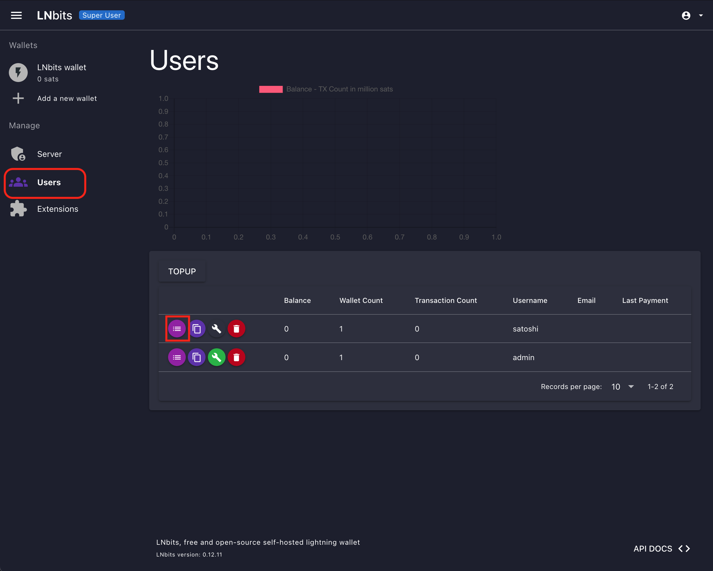Screen dimensions: 713x571
Task: Open the hamburger sidebar menu
Action: [x=16, y=15]
